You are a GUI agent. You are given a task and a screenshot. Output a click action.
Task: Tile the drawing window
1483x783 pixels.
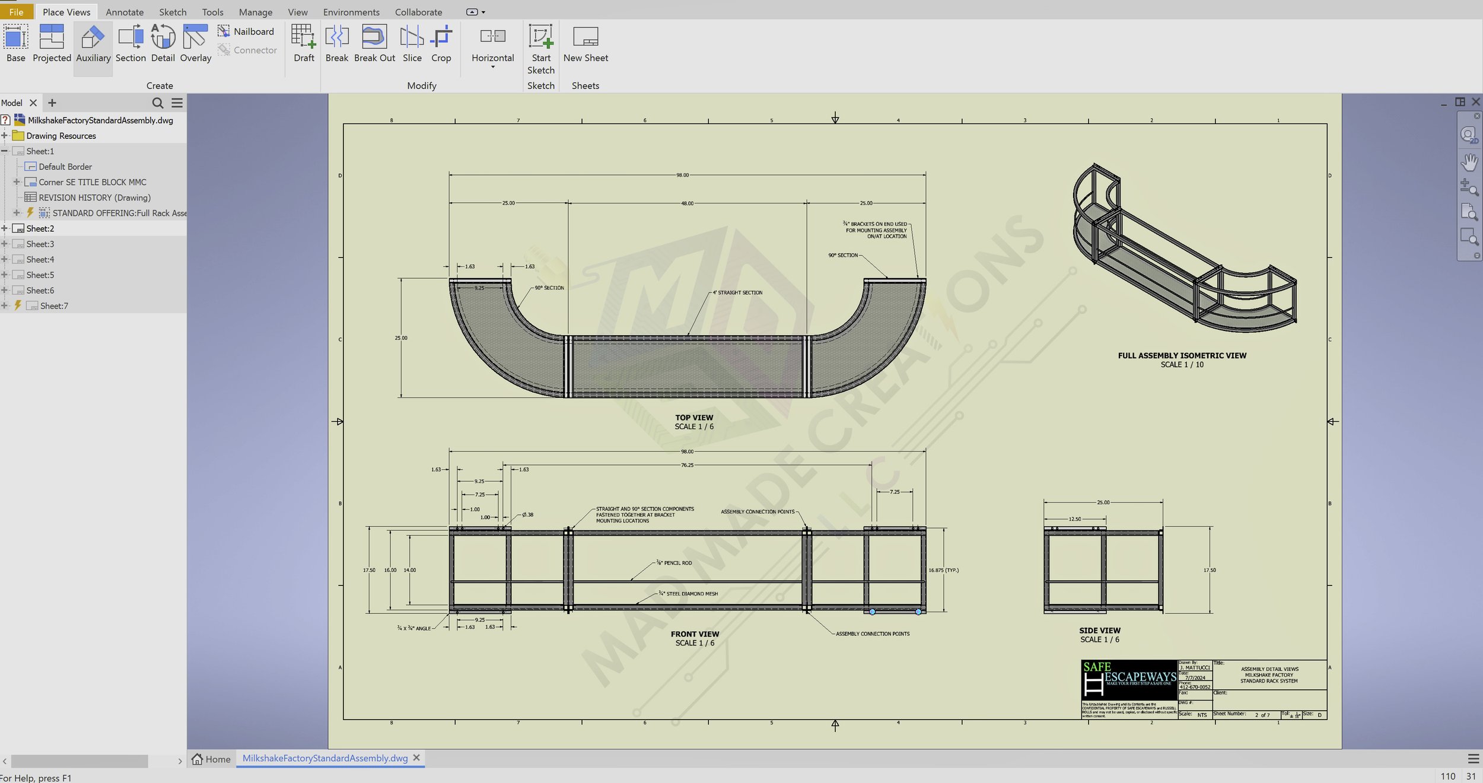pos(1460,102)
